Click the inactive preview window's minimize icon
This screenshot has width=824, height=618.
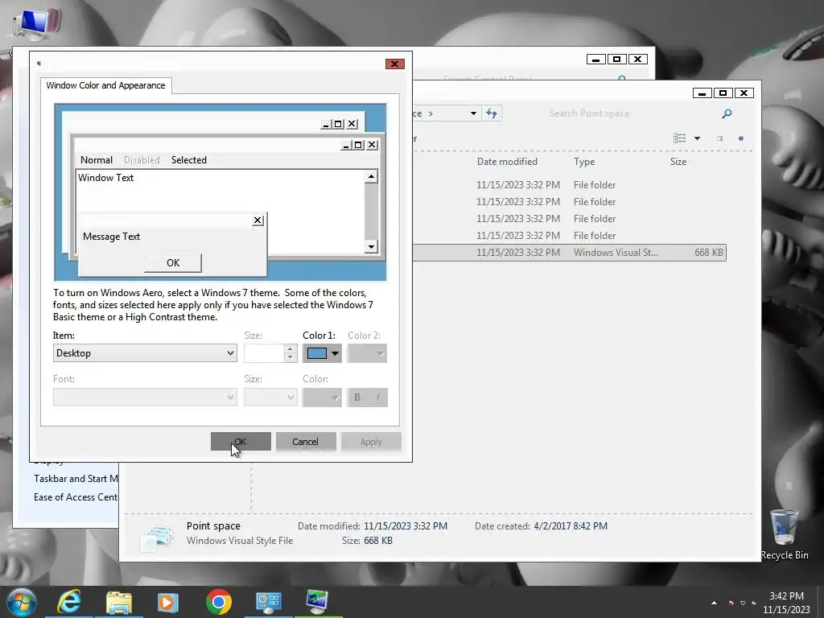pyautogui.click(x=326, y=124)
